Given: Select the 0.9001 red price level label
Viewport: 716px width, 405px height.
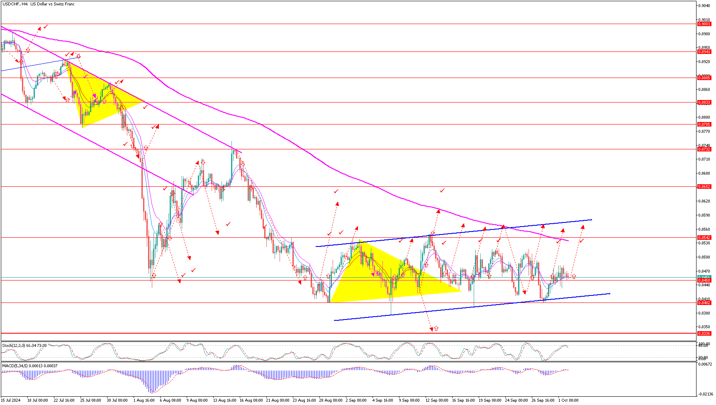Looking at the screenshot, I should [704, 24].
